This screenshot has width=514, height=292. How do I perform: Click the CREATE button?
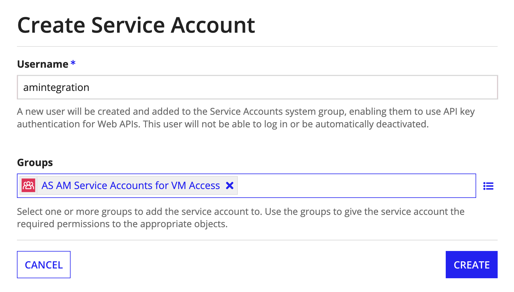point(472,264)
